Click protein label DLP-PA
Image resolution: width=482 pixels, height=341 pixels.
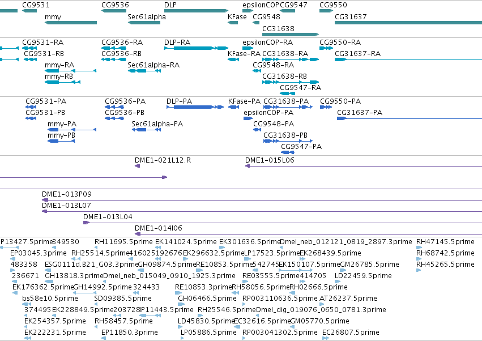point(179,101)
